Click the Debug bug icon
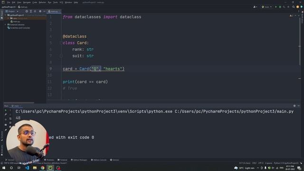This screenshot has height=171, width=304. (x=280, y=7)
